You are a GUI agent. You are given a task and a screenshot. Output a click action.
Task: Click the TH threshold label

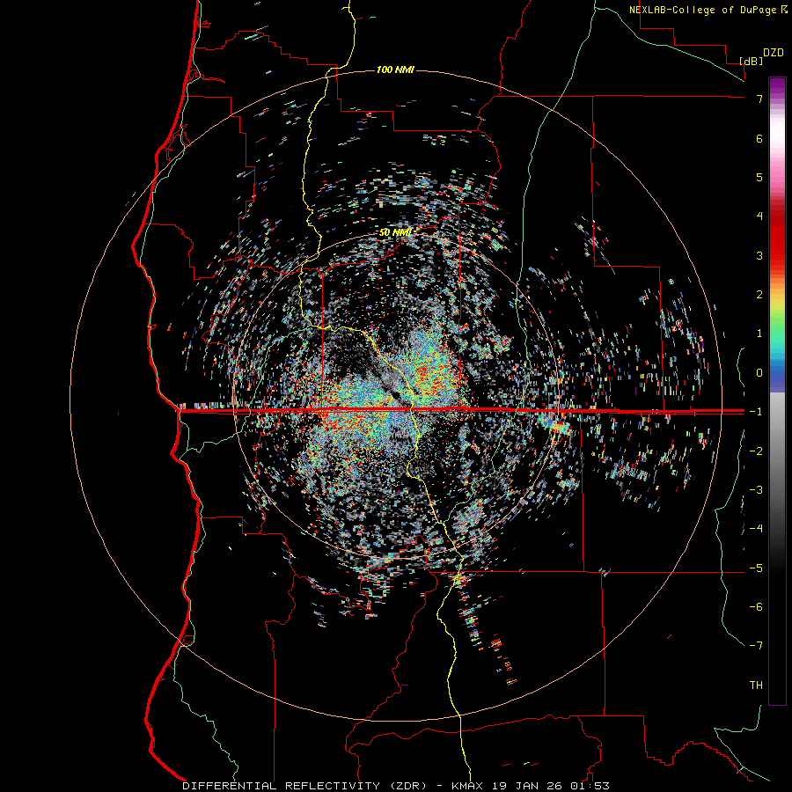click(x=756, y=686)
